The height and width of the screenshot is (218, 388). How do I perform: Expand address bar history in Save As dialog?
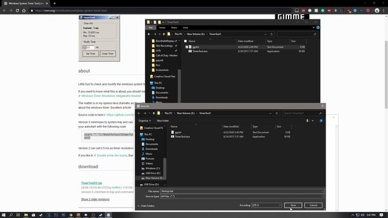coord(270,113)
